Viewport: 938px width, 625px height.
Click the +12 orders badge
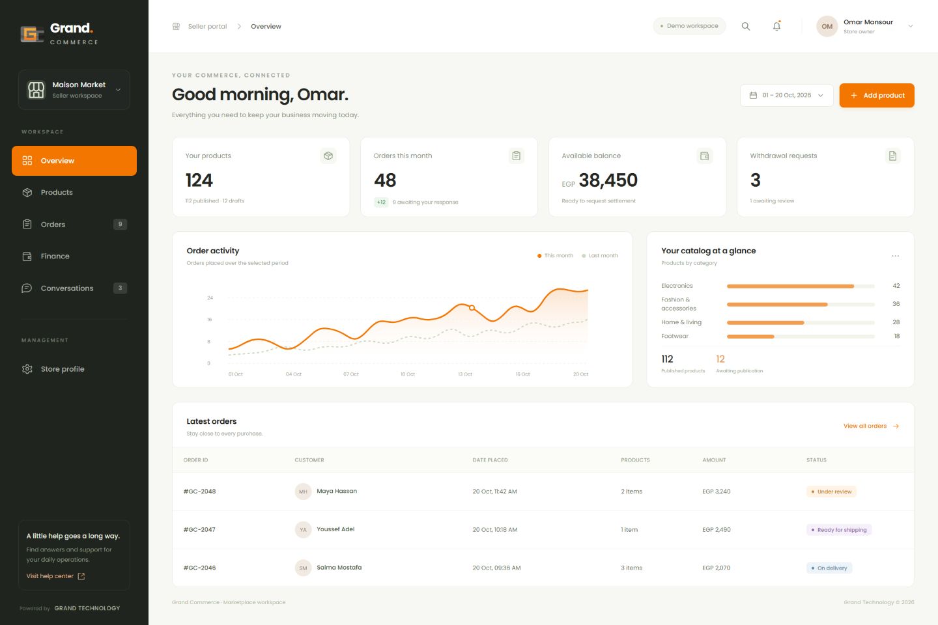click(381, 202)
